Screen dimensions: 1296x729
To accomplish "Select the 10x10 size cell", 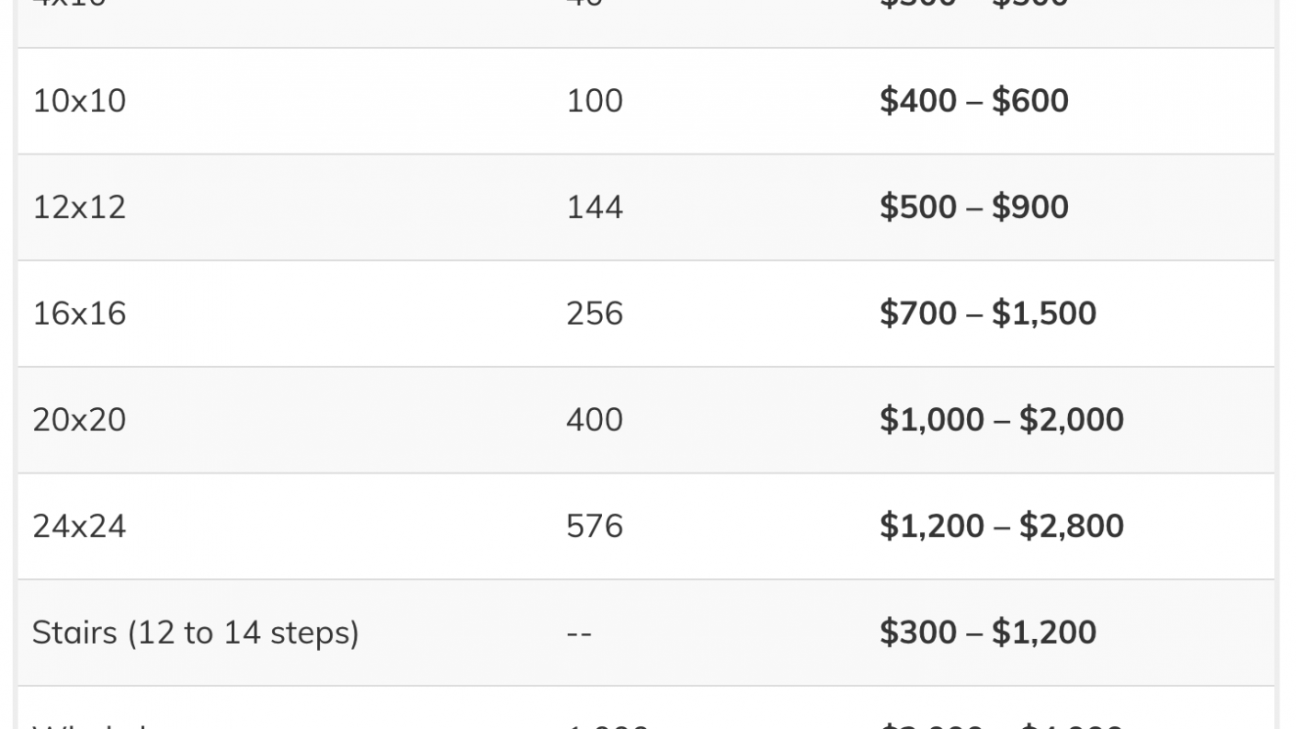I will click(79, 100).
